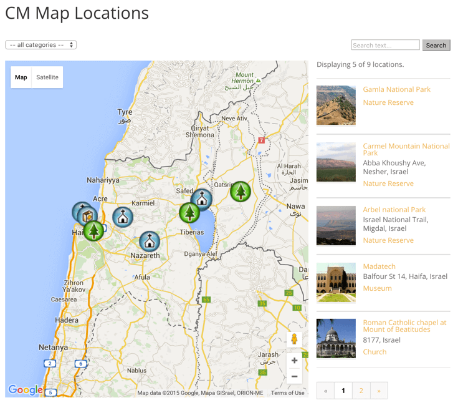Viewport: 458px width, 405px height.
Task: Click the Search button
Action: click(x=436, y=46)
